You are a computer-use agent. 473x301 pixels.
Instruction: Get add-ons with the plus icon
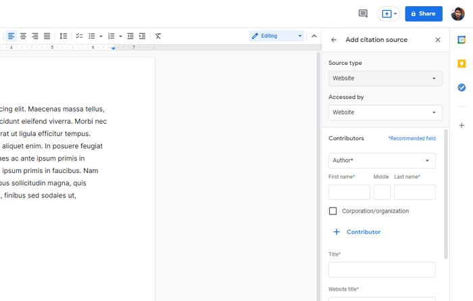(462, 125)
